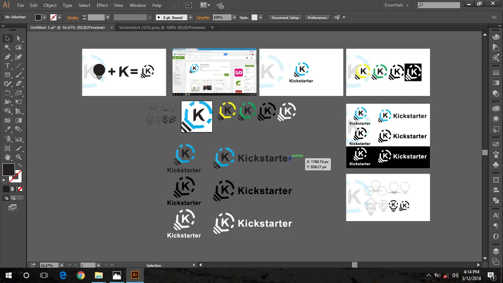This screenshot has height=283, width=503.
Task: Select the Pen tool
Action: 7,57
